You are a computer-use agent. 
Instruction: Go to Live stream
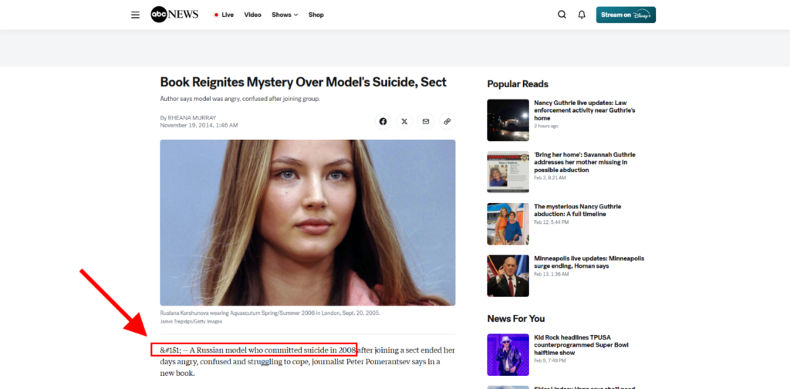224,15
